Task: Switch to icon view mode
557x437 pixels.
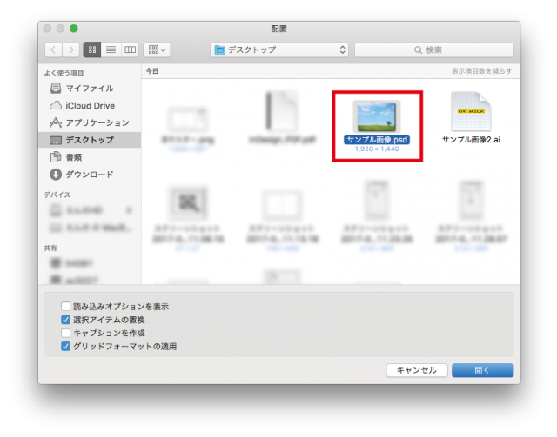Action: (92, 50)
